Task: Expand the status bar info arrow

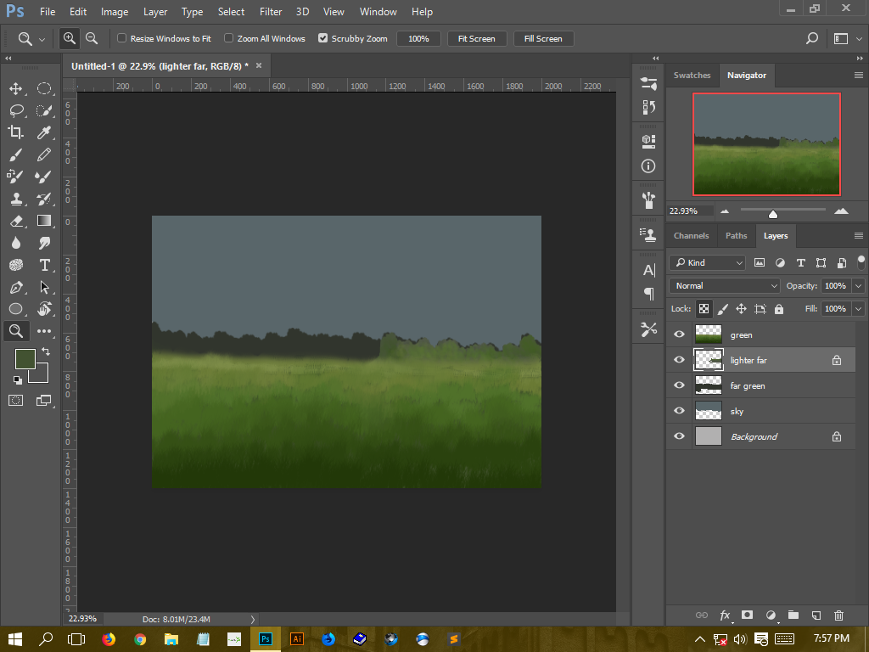Action: click(x=253, y=619)
